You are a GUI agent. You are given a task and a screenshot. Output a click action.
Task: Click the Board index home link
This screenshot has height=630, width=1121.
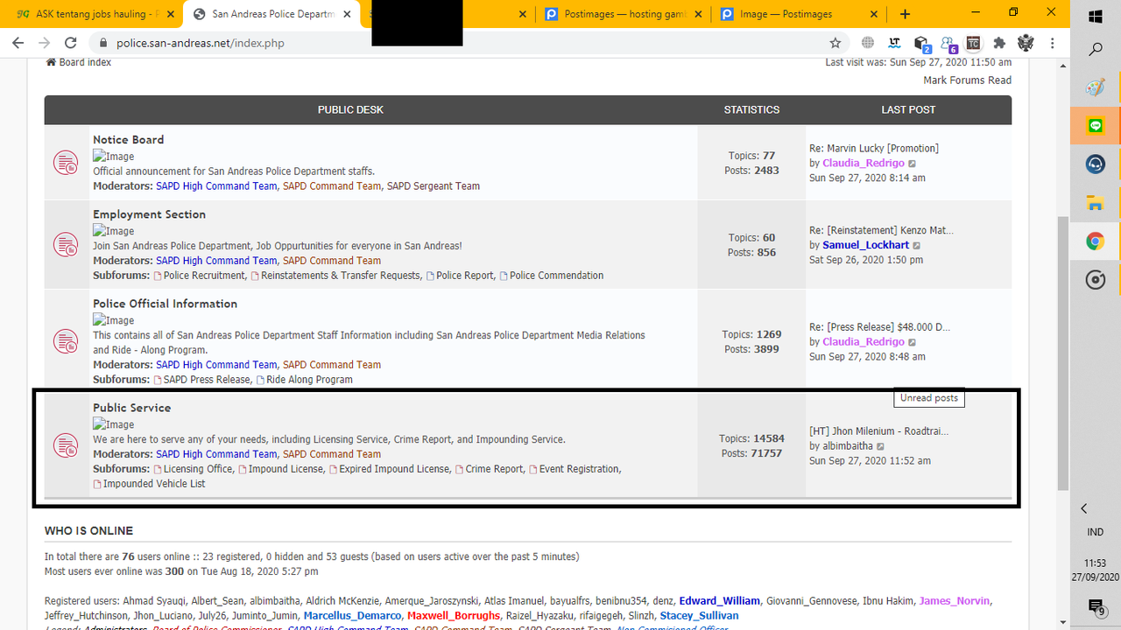[x=79, y=62]
